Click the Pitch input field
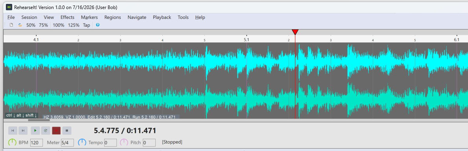 tap(149, 143)
